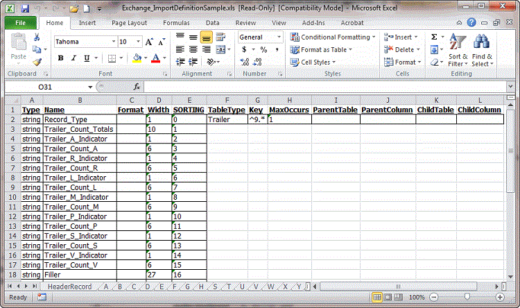The height and width of the screenshot is (308, 520).
Task: Increase font size with Grow Font
Action: pyautogui.click(x=149, y=42)
